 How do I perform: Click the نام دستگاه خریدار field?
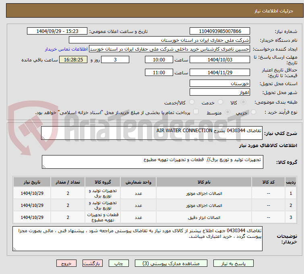point(159,40)
